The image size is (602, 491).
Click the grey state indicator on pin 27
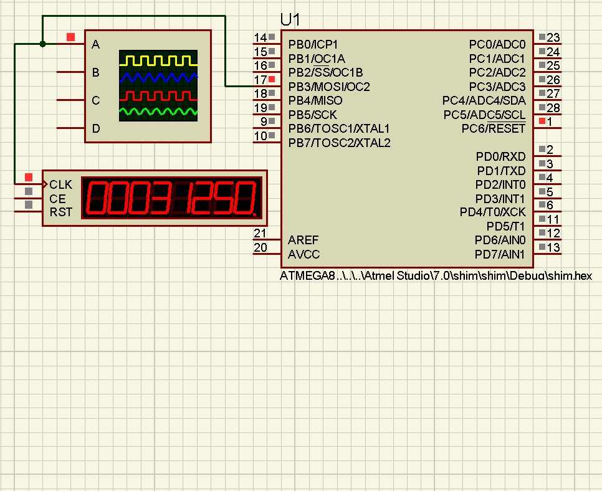[x=542, y=93]
